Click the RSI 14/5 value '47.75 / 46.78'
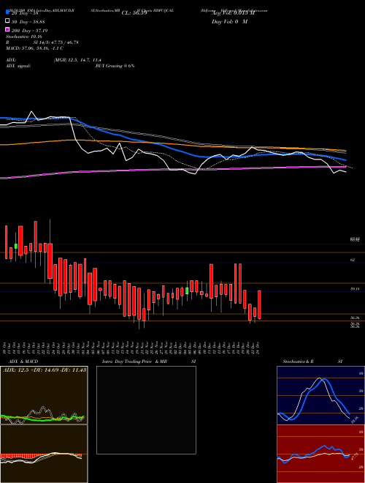The height and width of the screenshot is (483, 365). (x=64, y=42)
